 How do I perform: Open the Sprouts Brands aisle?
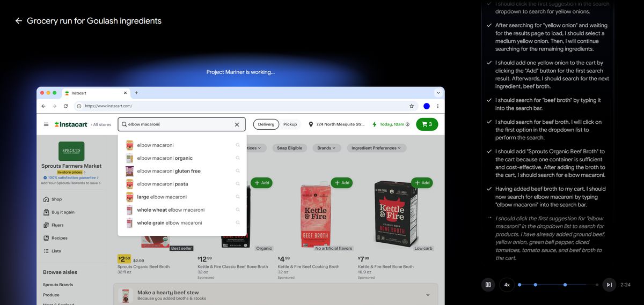[x=58, y=285]
